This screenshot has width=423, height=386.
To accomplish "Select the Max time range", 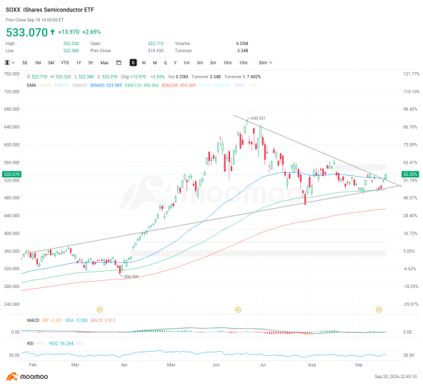I will pos(104,63).
